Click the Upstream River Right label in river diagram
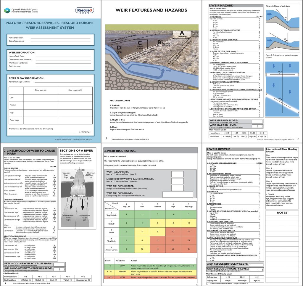This screenshot has height=286, width=303. point(66,175)
